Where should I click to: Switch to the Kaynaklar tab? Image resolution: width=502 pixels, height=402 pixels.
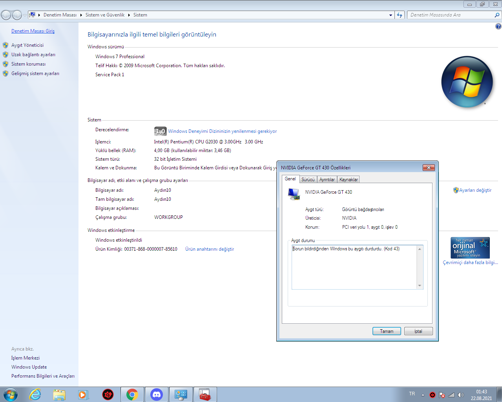click(349, 180)
